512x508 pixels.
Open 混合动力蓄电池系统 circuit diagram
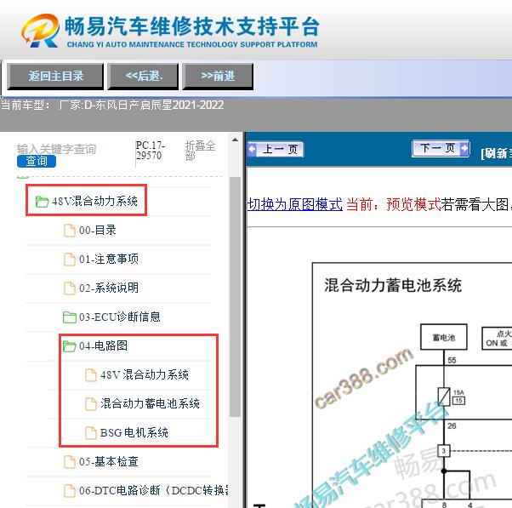pos(150,403)
